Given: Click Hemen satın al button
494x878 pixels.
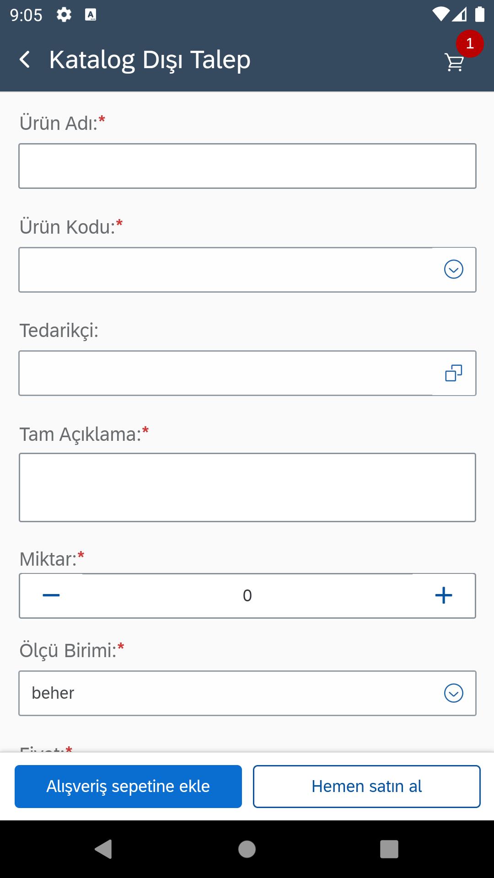Looking at the screenshot, I should point(367,787).
